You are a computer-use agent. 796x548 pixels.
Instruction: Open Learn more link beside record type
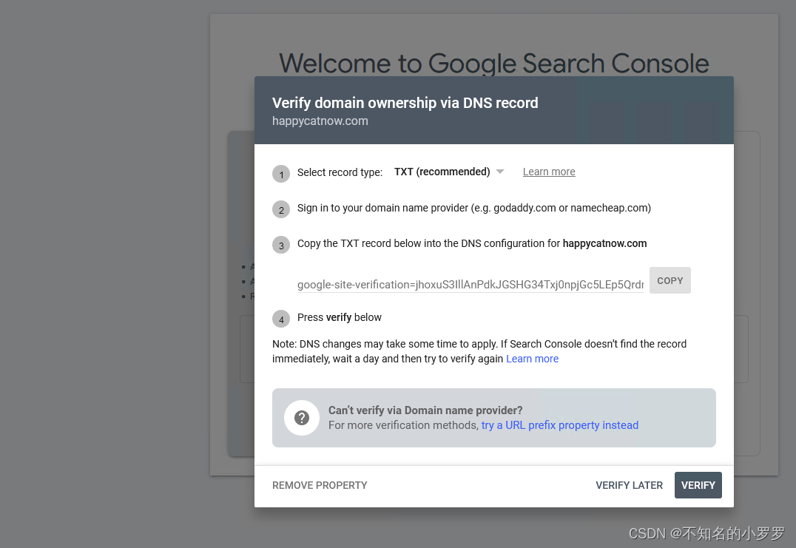coord(549,172)
